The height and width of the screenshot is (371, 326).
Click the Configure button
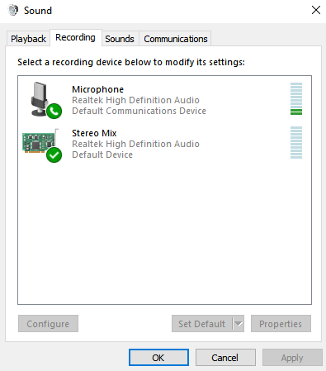click(x=48, y=324)
